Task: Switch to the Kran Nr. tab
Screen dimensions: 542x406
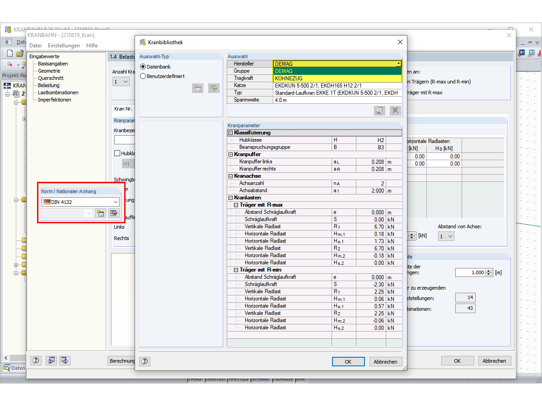Action: point(123,109)
